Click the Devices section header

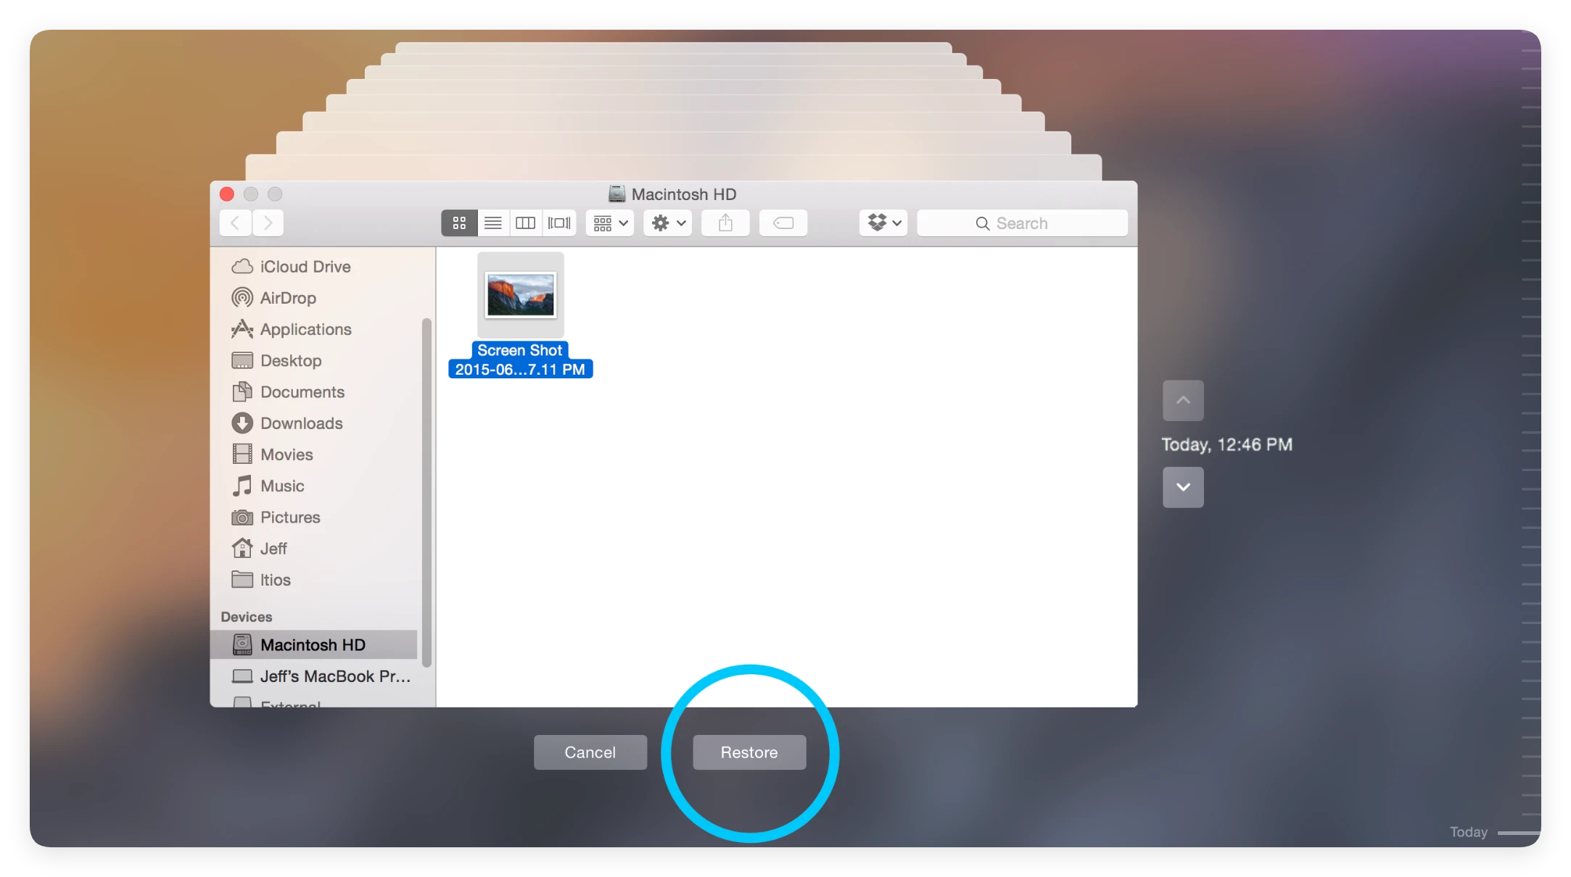247,617
